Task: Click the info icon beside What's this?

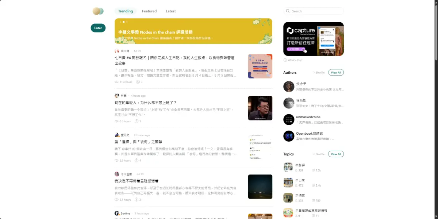Action: click(x=285, y=60)
